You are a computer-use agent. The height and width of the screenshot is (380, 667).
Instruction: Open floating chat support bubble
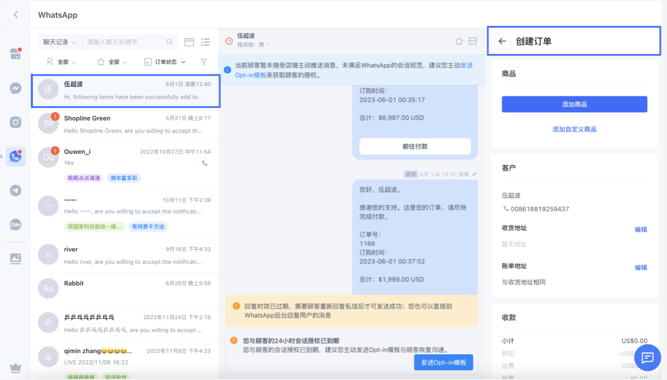pos(647,358)
